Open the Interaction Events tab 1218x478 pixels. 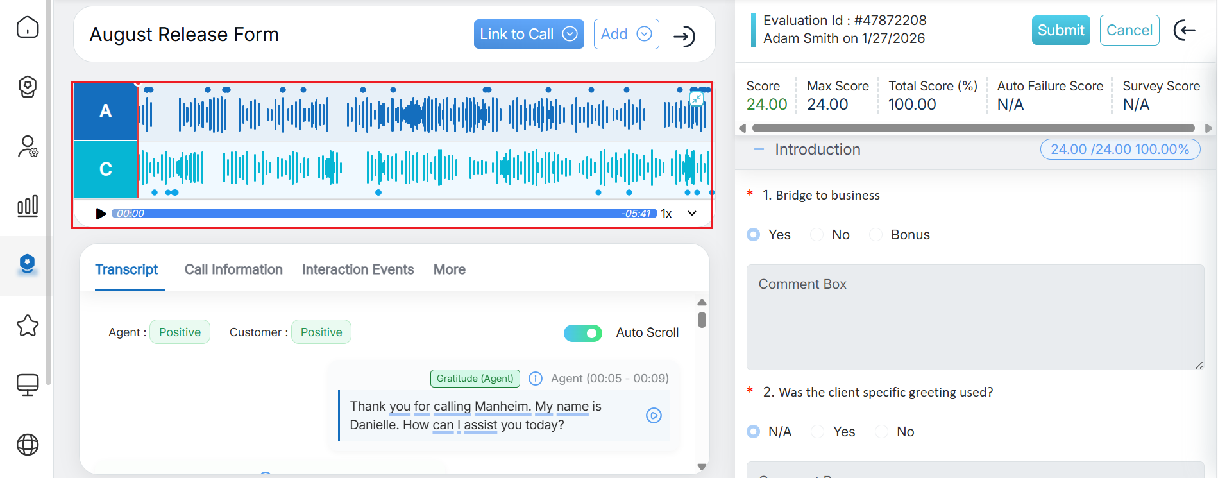tap(358, 269)
